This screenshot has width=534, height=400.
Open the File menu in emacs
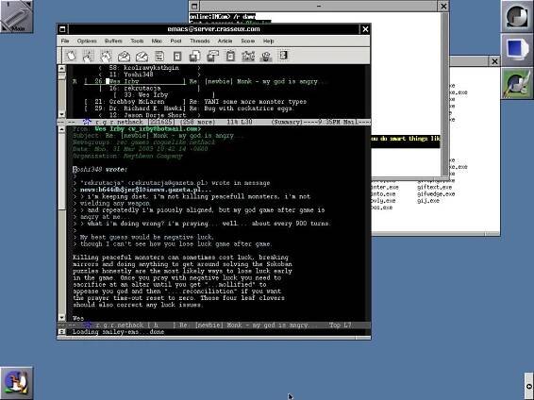65,41
